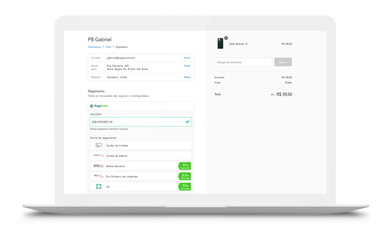Screen dimensions: 385x240
Task: Pick Pix as payment method
Action: [x=141, y=187]
